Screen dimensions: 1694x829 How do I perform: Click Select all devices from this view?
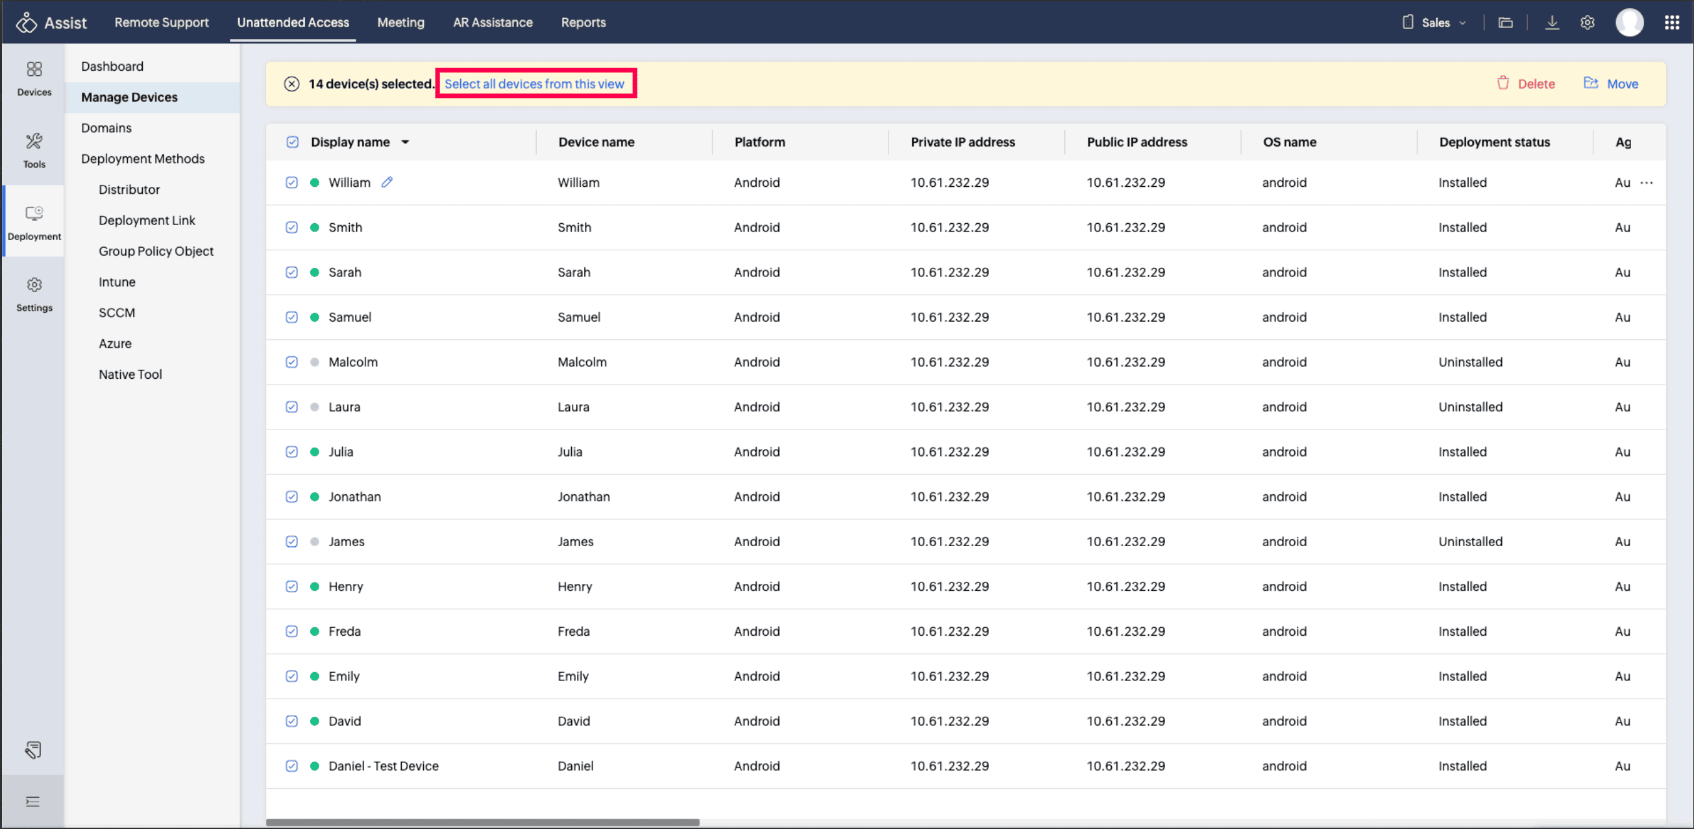tap(534, 84)
